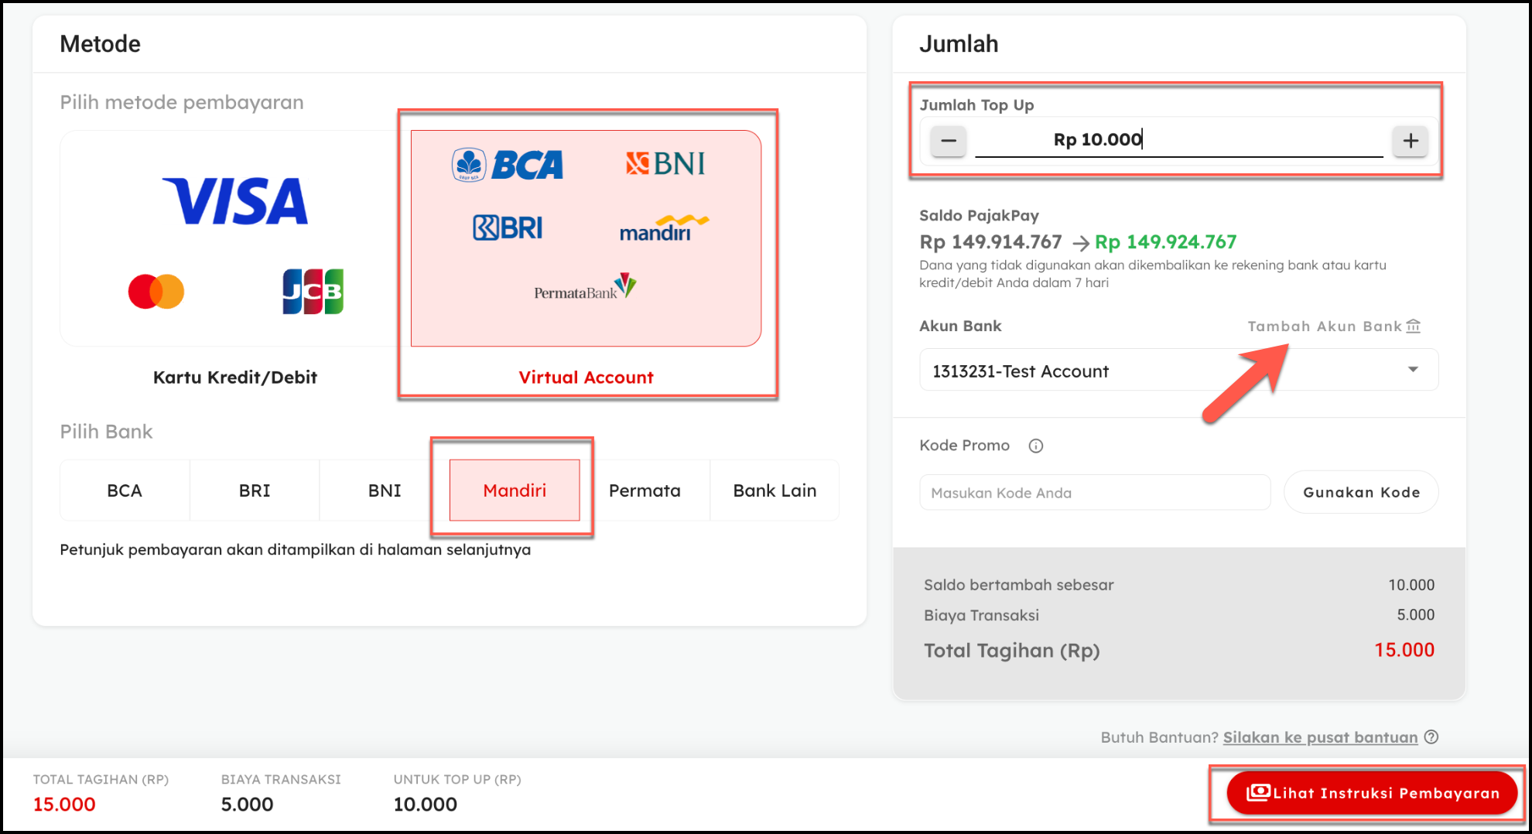Pick the Bank Lain option

(x=775, y=490)
